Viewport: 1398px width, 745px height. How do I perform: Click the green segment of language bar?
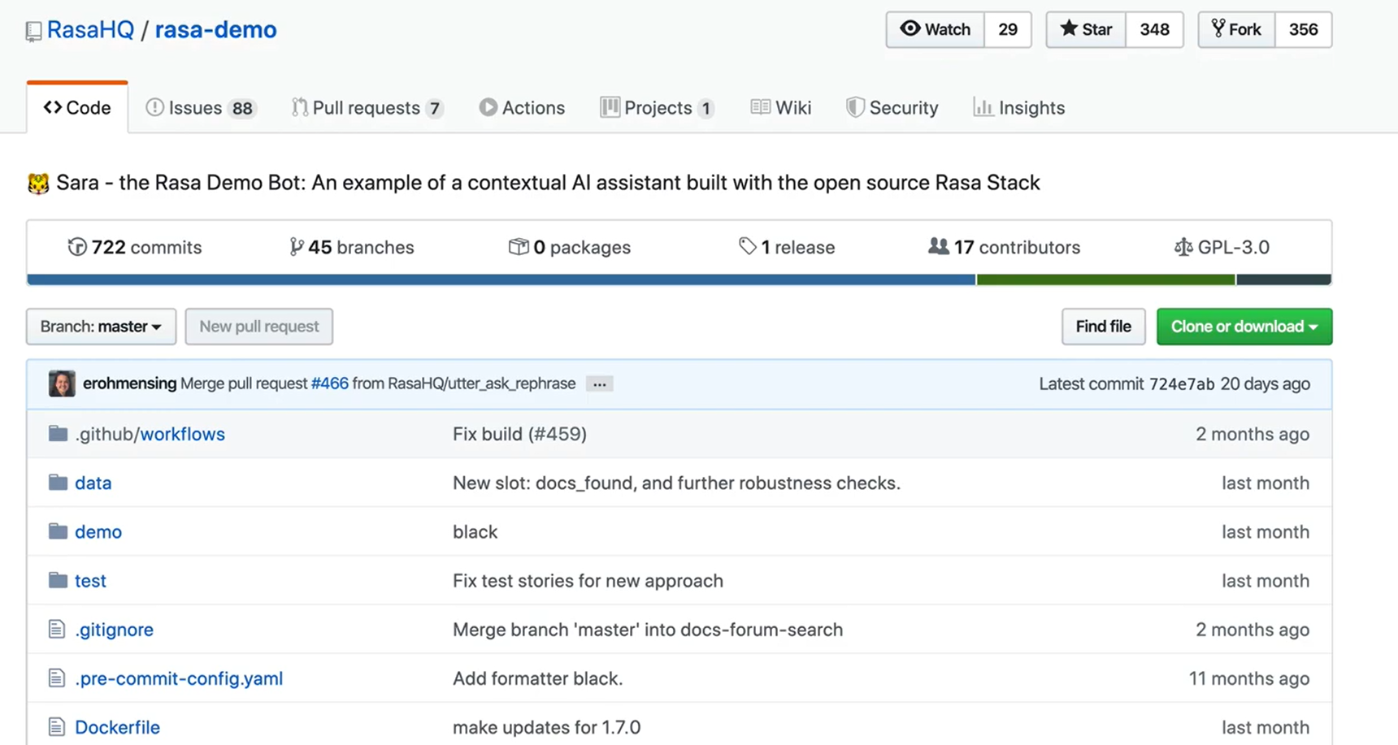pos(1105,279)
